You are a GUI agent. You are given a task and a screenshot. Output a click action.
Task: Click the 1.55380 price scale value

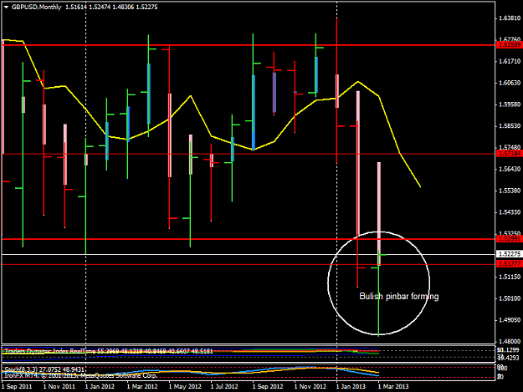510,191
